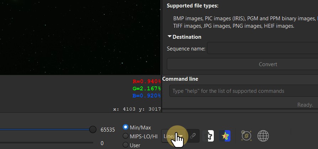
Task: Select the MIPS-LO/HI radio option
Action: tap(126, 136)
